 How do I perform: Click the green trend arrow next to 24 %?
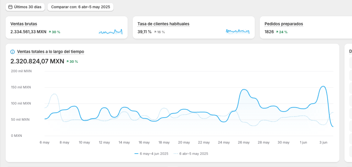click(x=277, y=32)
